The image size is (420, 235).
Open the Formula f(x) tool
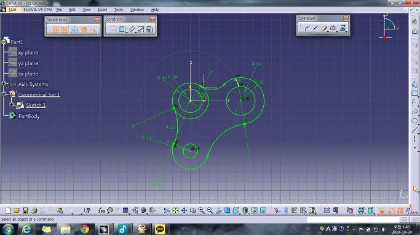coord(101,210)
